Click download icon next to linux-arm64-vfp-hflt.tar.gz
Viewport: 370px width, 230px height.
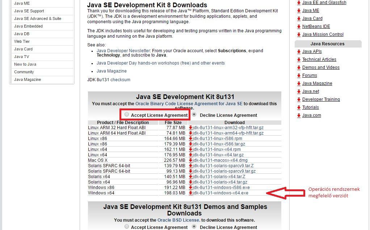[190, 133]
